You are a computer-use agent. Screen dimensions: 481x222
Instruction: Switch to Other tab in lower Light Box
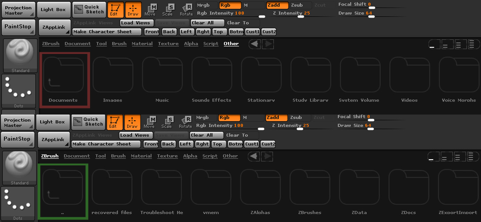231,156
